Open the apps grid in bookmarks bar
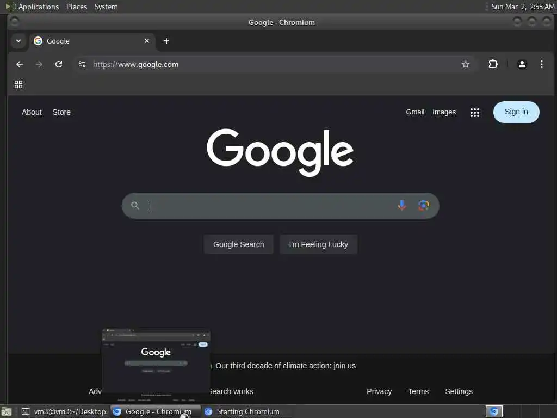Screen dimensions: 557x418 18,84
